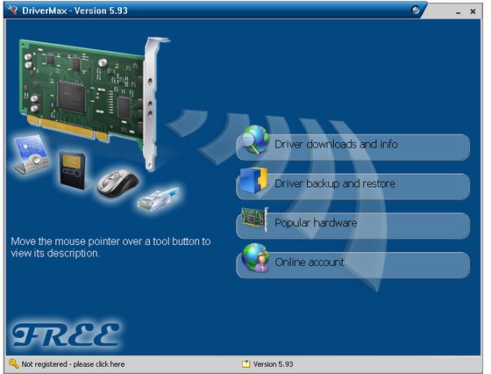Open the Popular hardware section
Image resolution: width=491 pixels, height=374 pixels.
tap(352, 226)
